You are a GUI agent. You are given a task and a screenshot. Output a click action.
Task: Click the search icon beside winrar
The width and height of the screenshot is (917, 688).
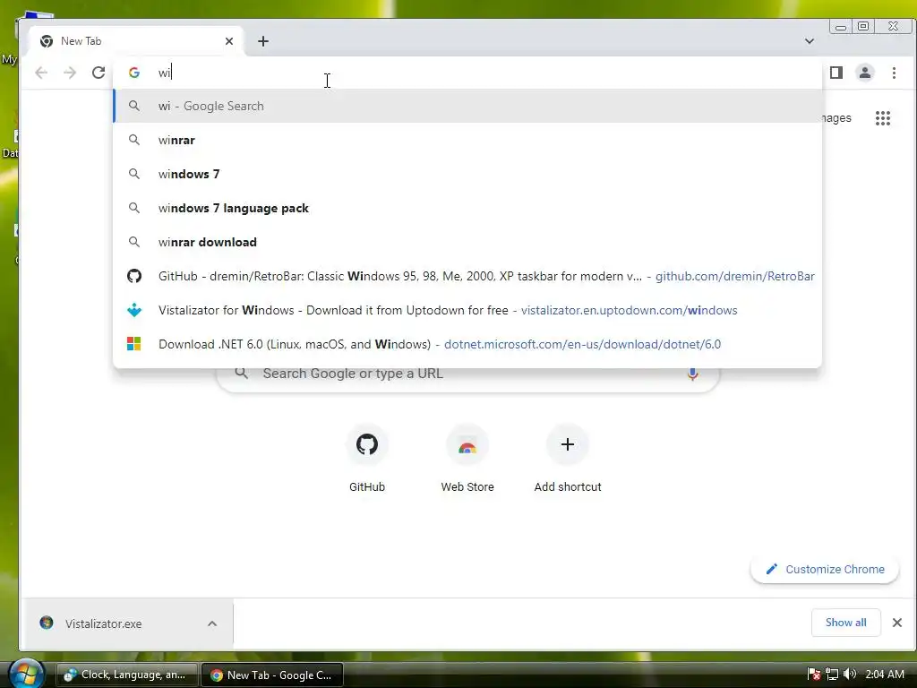pyautogui.click(x=134, y=140)
